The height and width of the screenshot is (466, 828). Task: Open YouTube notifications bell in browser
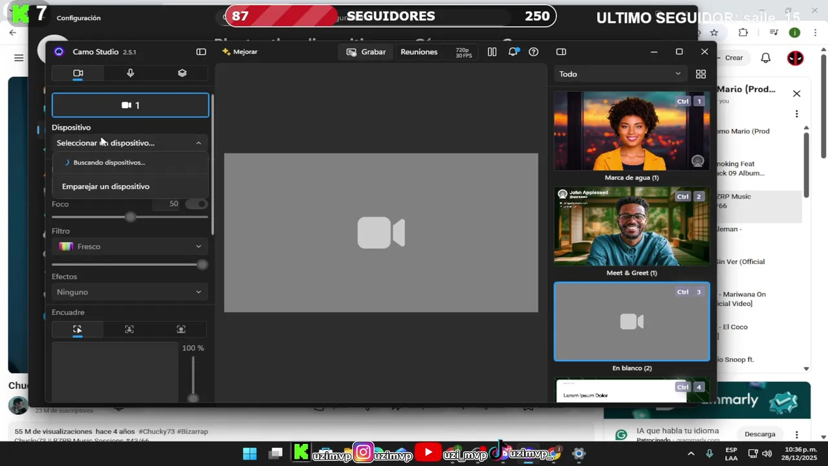click(x=766, y=58)
